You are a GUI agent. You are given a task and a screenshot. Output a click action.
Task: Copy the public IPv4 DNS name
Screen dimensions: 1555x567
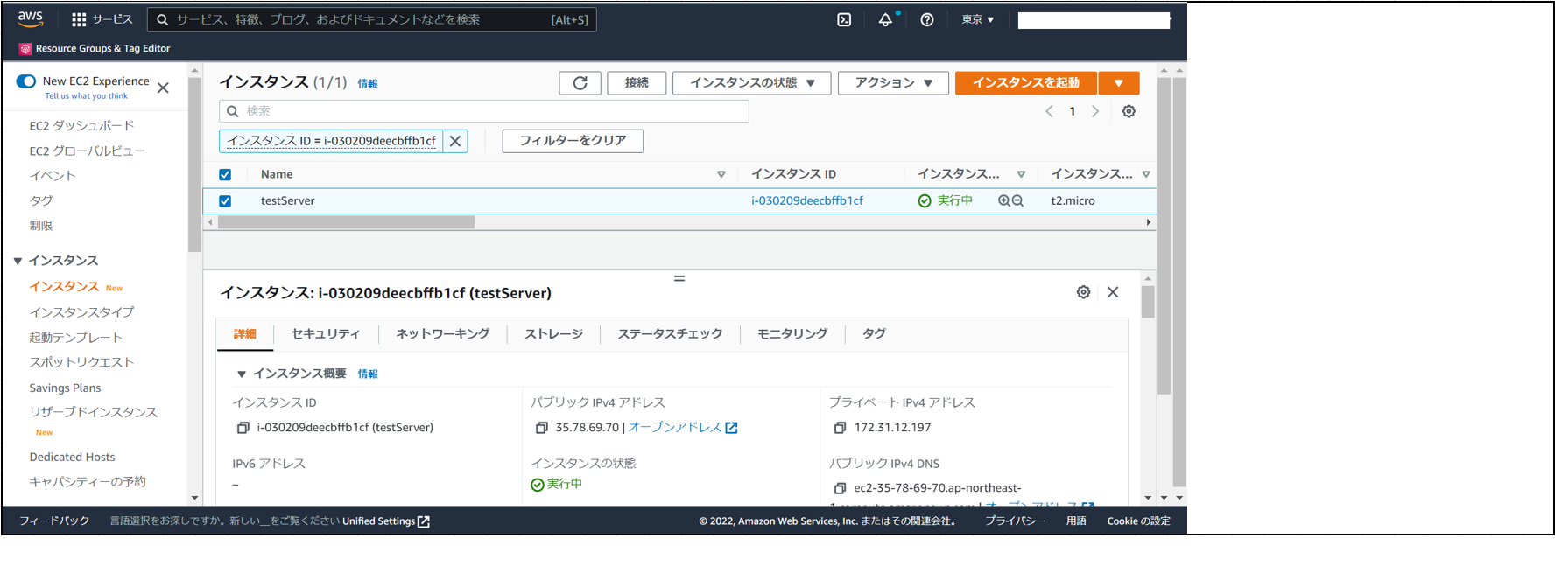point(841,488)
